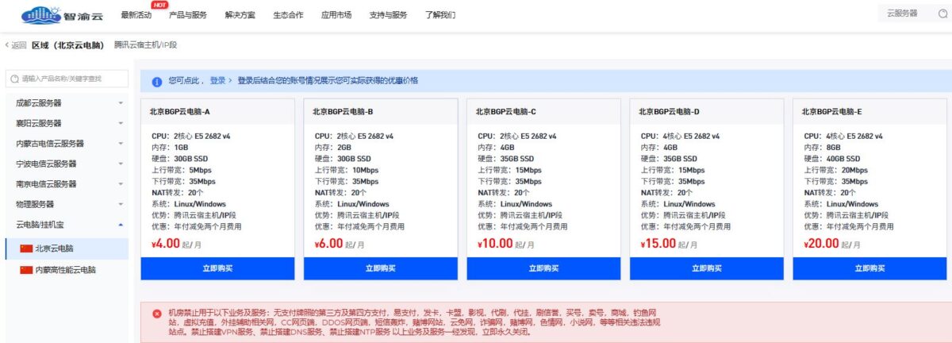Image resolution: width=952 pixels, height=343 pixels.
Task: Click 硬盘: 40GB SSD in plan E
Action: pos(832,159)
